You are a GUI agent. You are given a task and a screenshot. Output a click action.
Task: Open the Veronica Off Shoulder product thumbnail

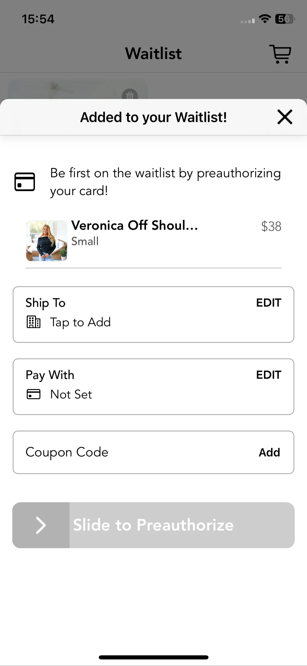click(x=47, y=241)
